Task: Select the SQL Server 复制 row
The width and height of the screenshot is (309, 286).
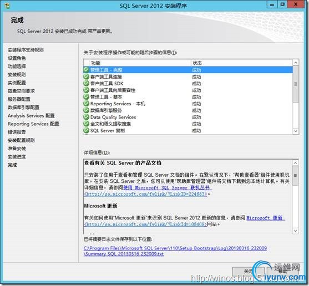Action: tap(188, 130)
